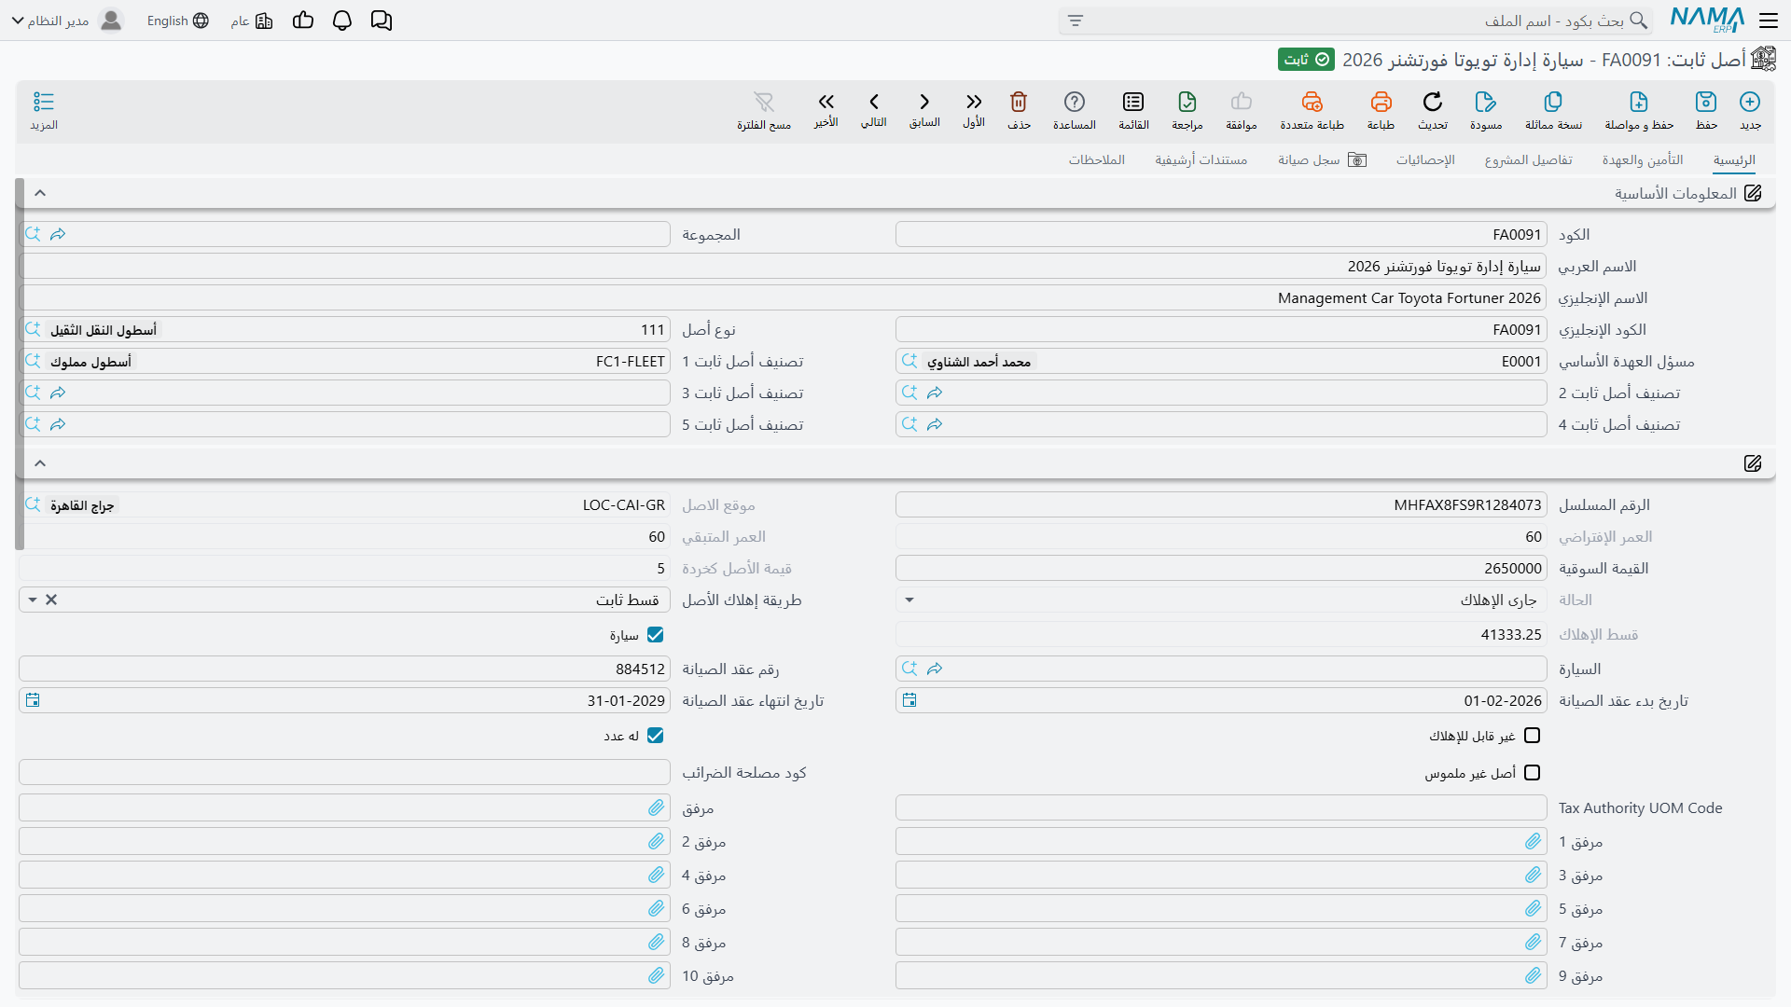Open the chat messages icon
Viewport: 1791px width, 1007px height.
click(x=382, y=21)
